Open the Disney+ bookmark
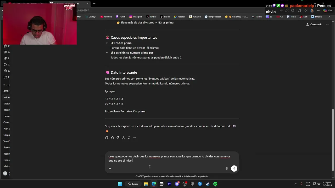Screen dimensions: 335x188 pos(91,17)
